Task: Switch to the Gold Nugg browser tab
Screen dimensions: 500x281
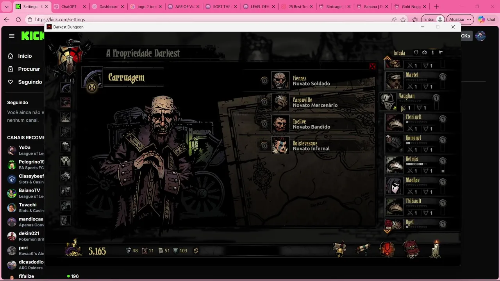Action: click(x=410, y=7)
